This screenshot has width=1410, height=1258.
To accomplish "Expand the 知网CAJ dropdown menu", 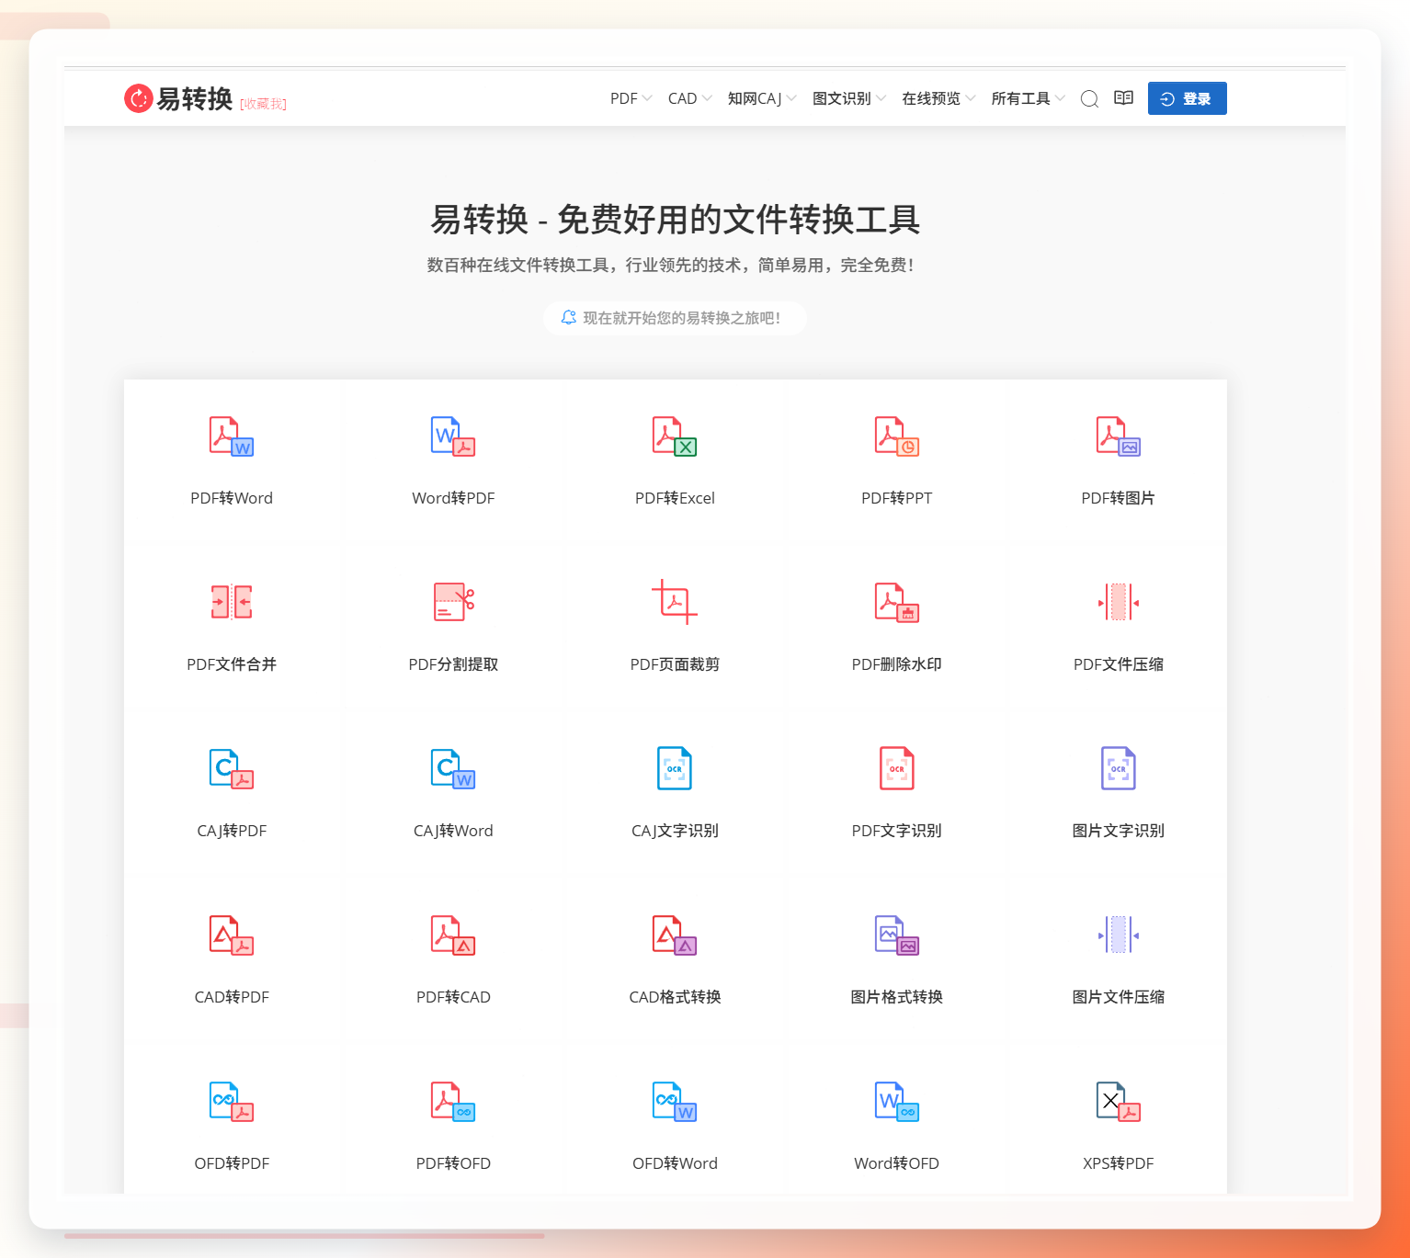I will [x=762, y=98].
